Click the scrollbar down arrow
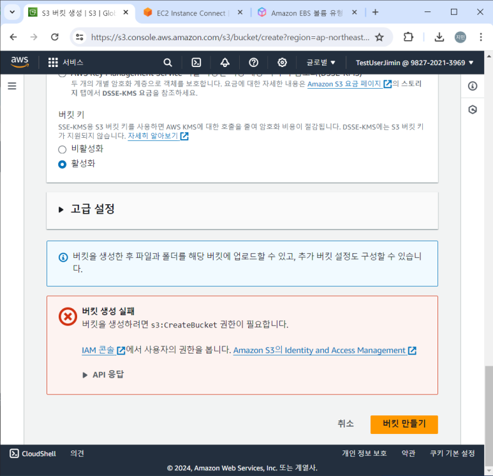Viewport: 493px width, 476px height. [489, 471]
